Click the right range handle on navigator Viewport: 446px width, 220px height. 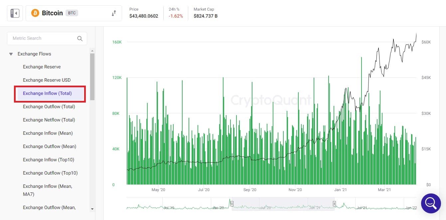tap(334, 203)
